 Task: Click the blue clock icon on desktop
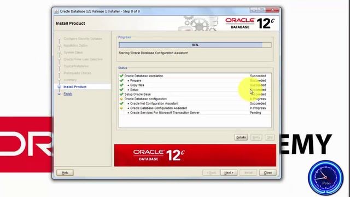click(x=326, y=178)
